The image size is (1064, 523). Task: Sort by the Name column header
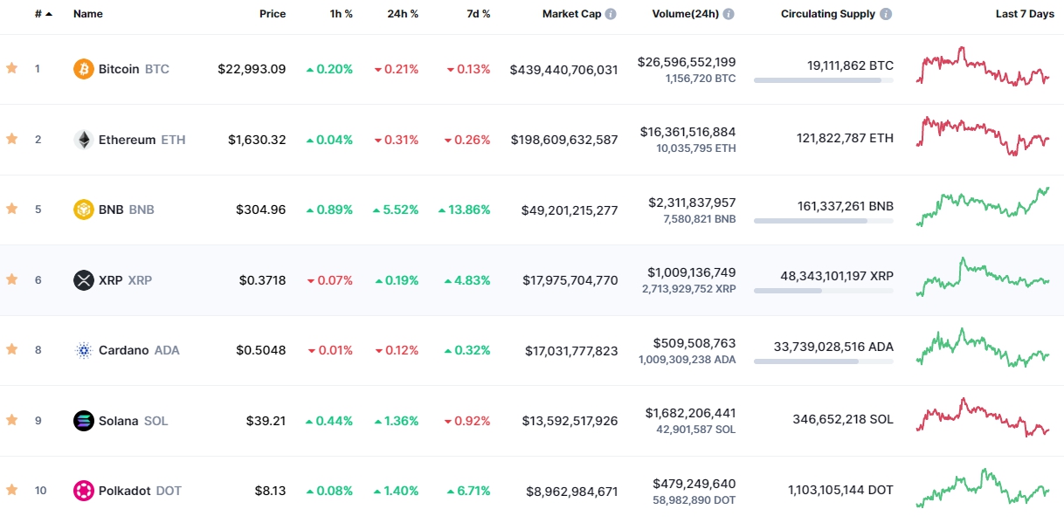click(x=88, y=14)
